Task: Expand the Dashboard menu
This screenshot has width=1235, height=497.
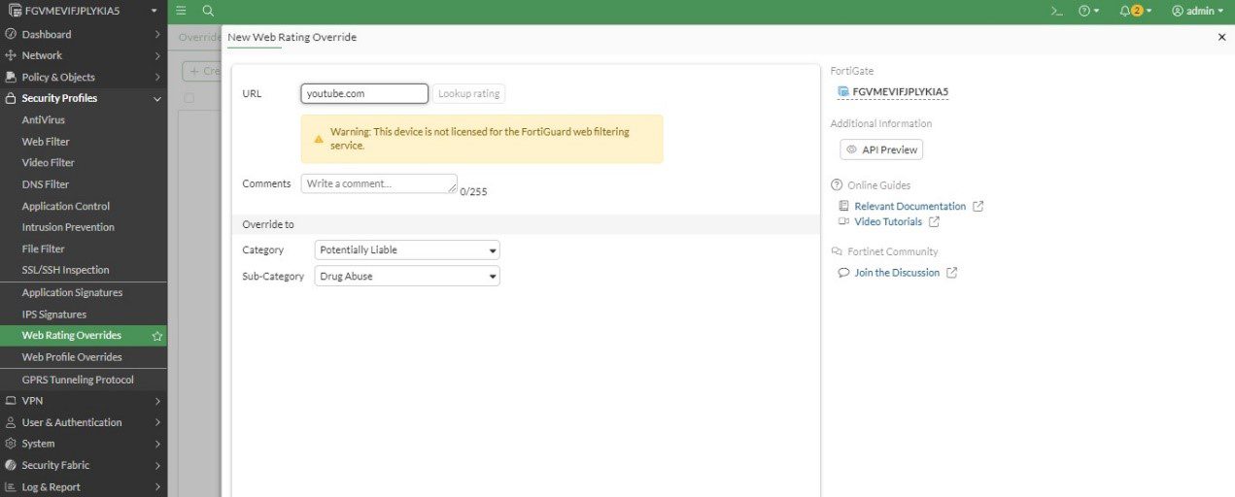Action: click(x=84, y=34)
